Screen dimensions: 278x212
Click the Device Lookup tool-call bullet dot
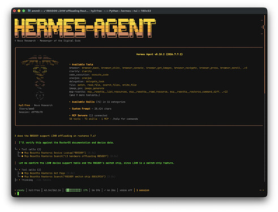[x=22, y=153]
